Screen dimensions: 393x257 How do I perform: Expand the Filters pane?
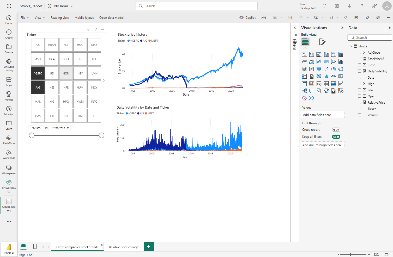295,28
